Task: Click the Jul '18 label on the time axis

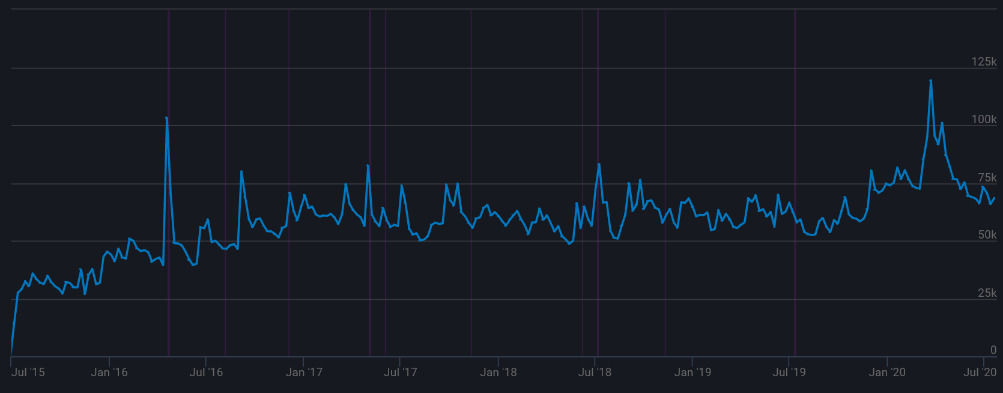Action: click(x=595, y=373)
